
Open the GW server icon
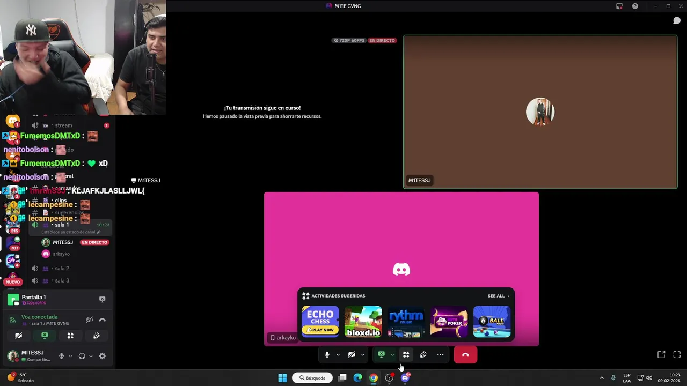tap(13, 261)
